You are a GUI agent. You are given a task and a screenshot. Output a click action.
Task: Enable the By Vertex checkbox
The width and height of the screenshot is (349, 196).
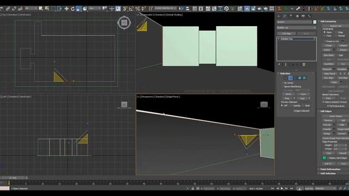(283, 83)
